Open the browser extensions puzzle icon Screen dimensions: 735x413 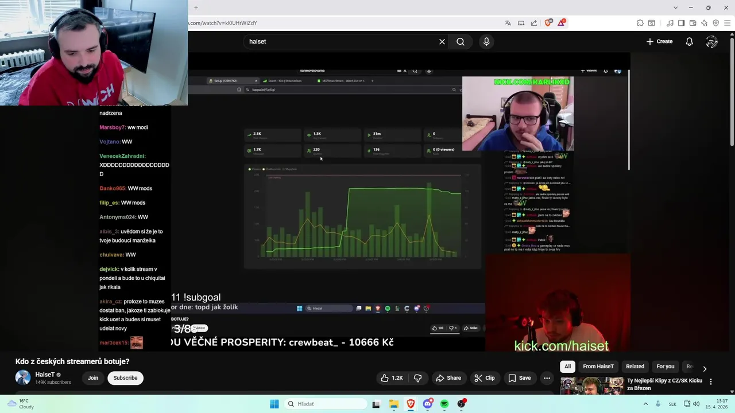(x=640, y=23)
